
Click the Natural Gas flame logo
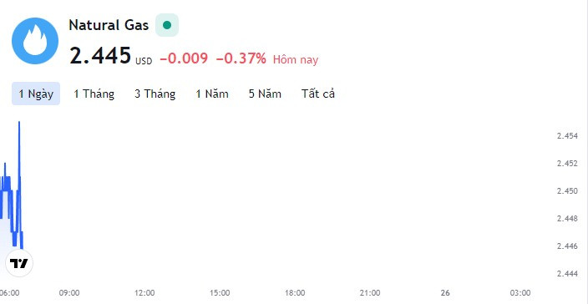tap(35, 41)
